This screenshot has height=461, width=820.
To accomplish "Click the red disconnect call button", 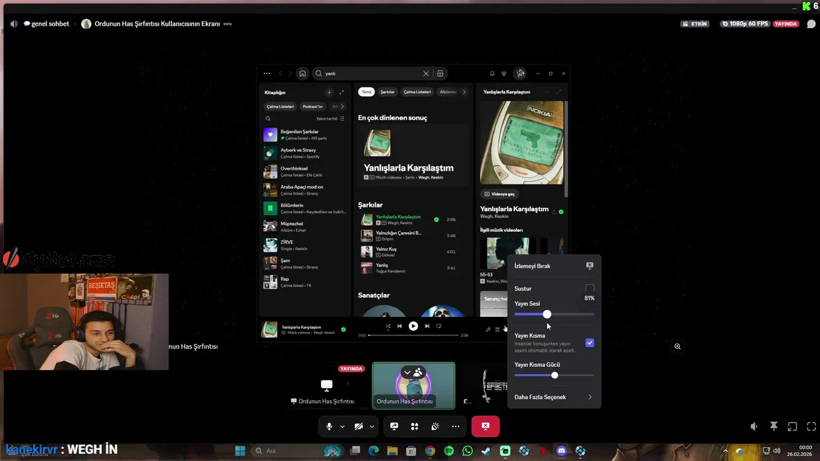I will click(x=486, y=426).
